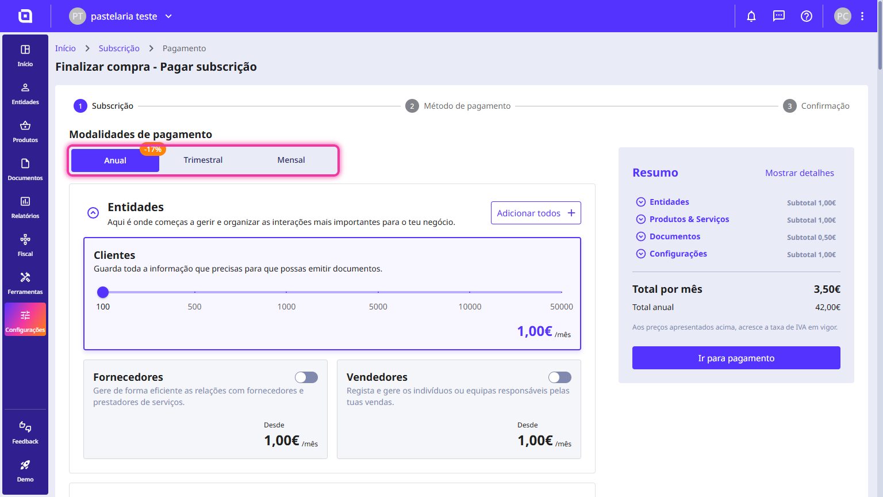Screen dimensions: 883x497
Task: Click the Adicionar todos button
Action: tap(536, 213)
